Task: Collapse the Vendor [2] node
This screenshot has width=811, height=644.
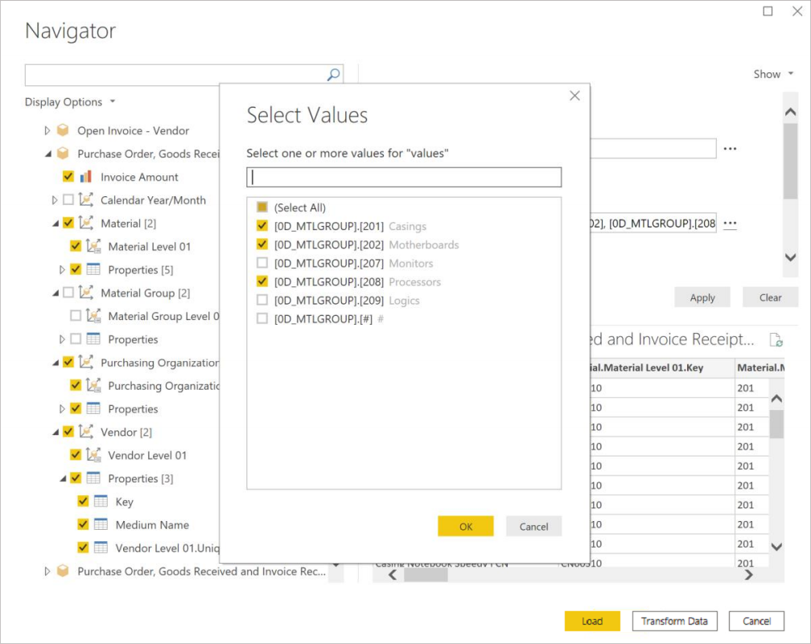Action: tap(56, 432)
